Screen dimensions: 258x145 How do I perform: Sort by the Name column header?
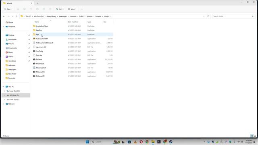click(x=37, y=22)
